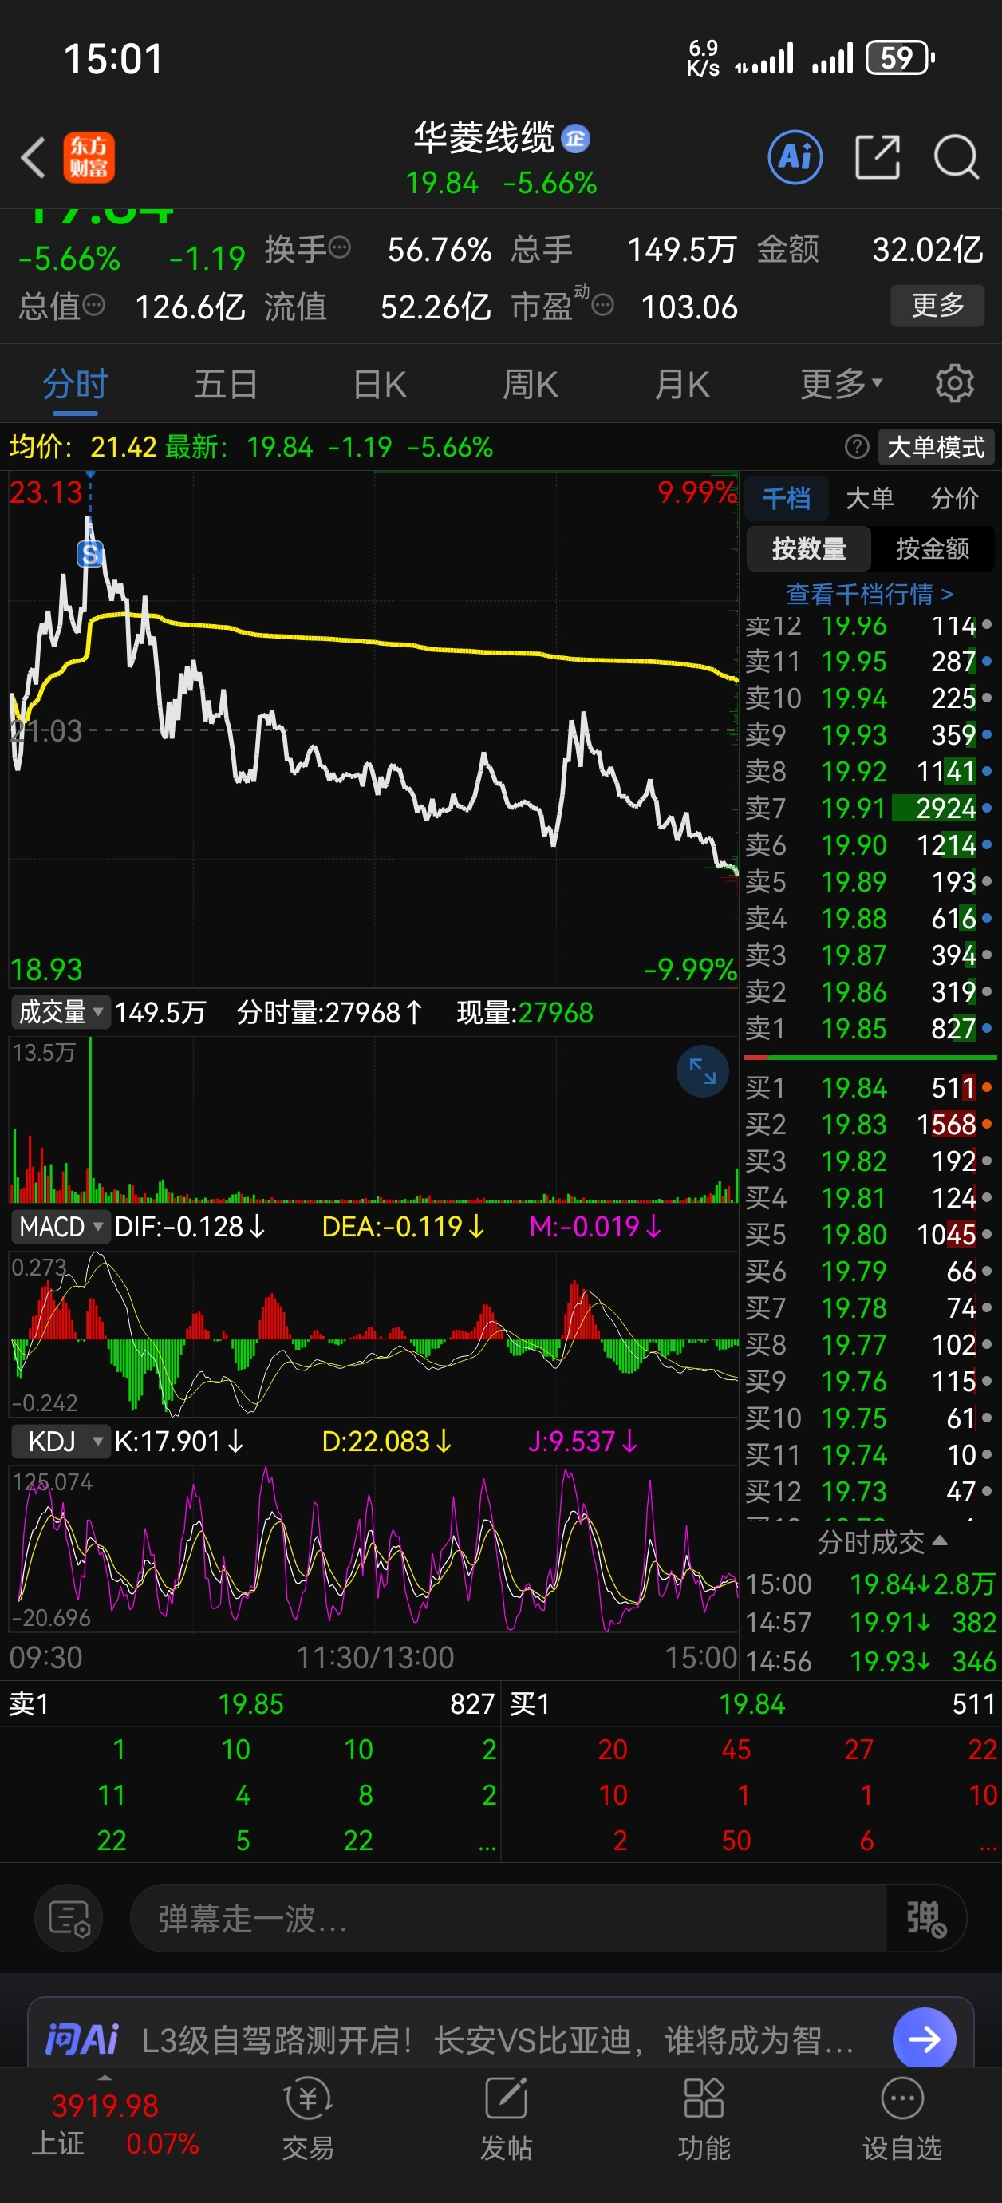Open the 成交量 indicator dropdown

click(60, 1013)
